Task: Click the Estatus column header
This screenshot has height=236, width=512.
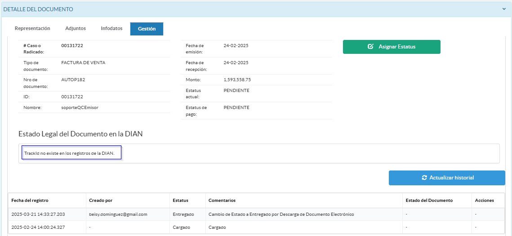Action: [x=180, y=200]
